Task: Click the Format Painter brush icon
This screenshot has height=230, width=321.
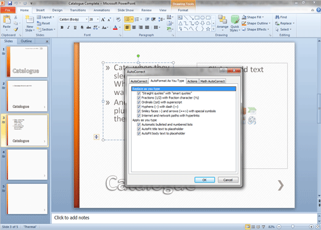Action: coord(16,30)
